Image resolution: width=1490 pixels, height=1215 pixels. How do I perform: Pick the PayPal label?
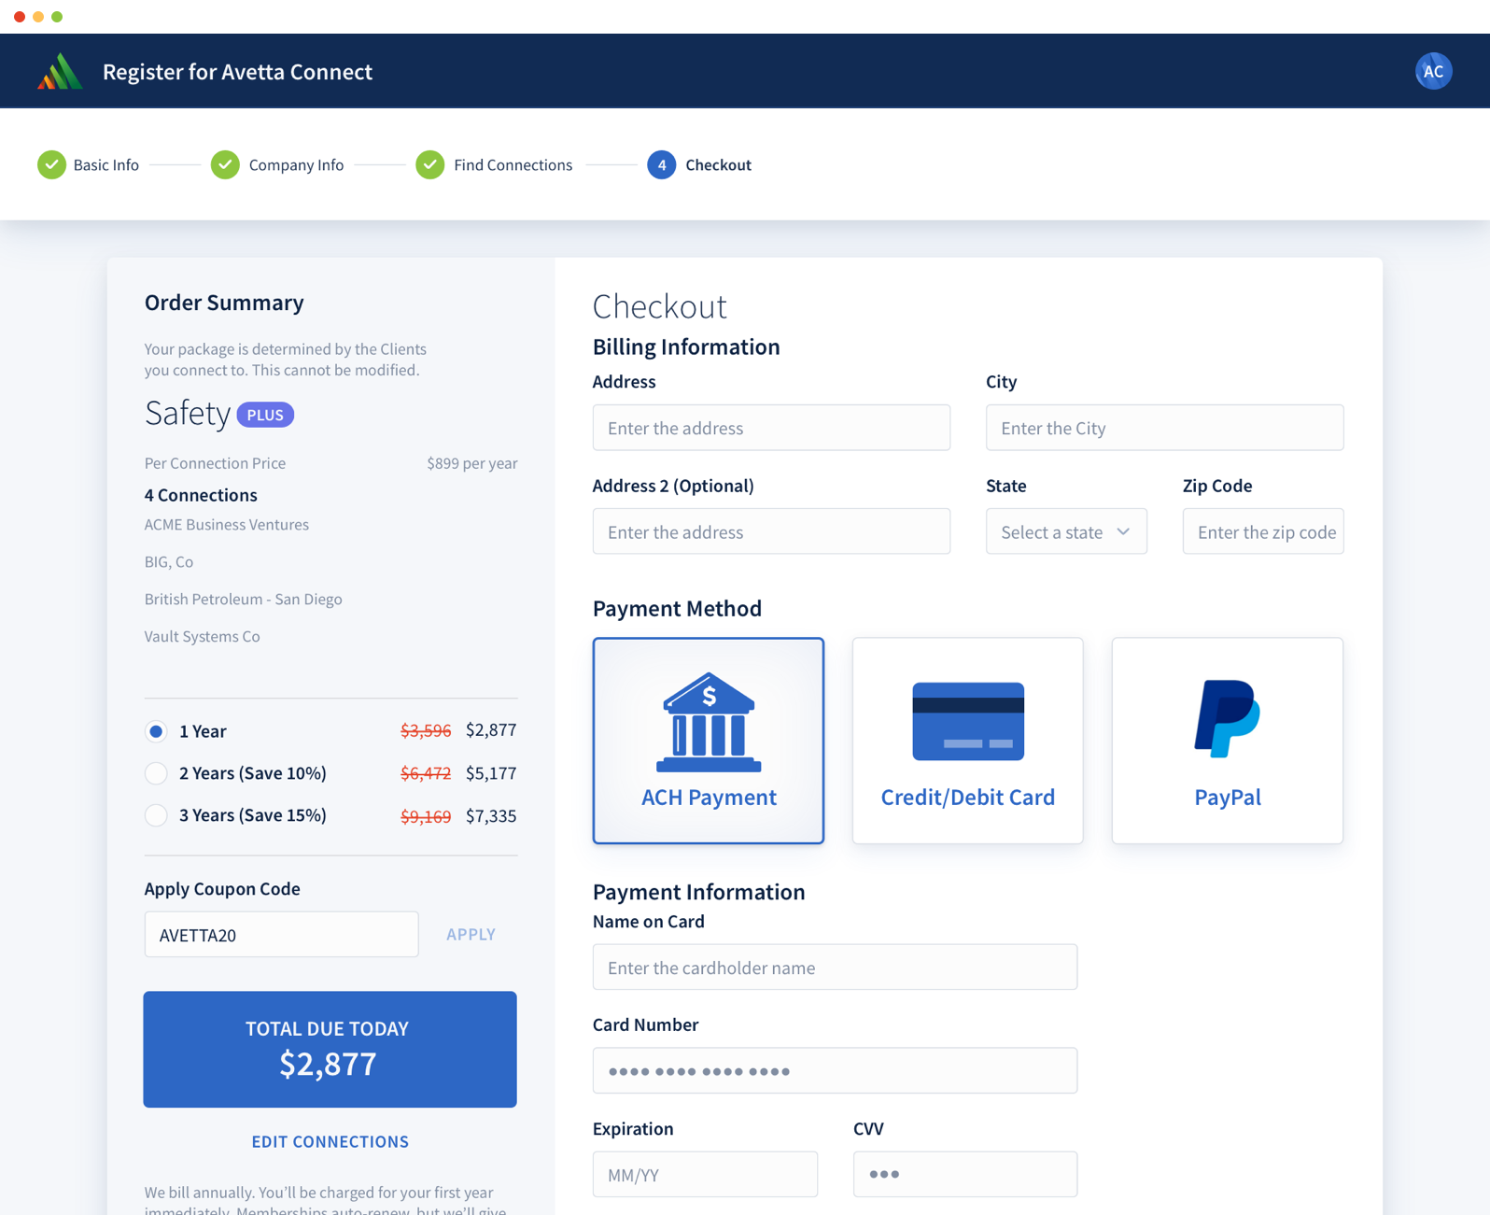click(1227, 797)
